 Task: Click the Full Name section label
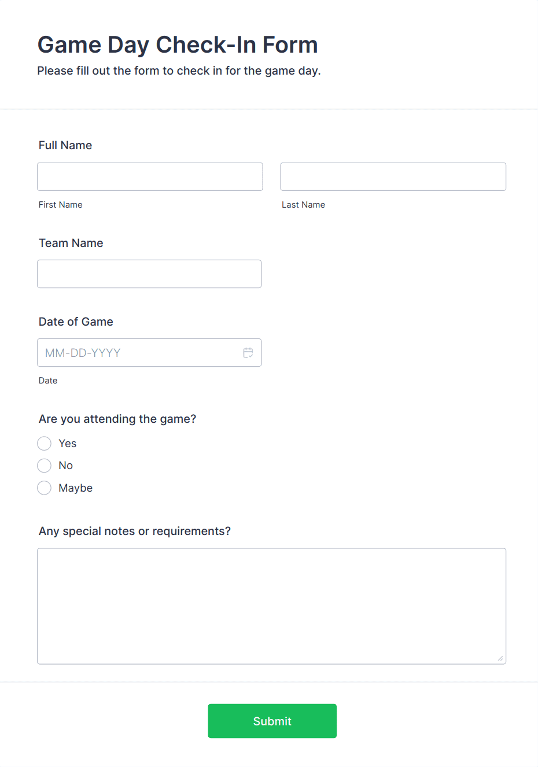(x=65, y=145)
